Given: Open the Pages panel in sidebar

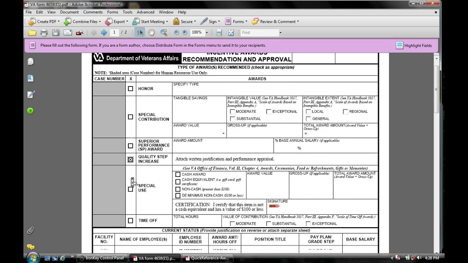Looking at the screenshot, I should [x=31, y=61].
